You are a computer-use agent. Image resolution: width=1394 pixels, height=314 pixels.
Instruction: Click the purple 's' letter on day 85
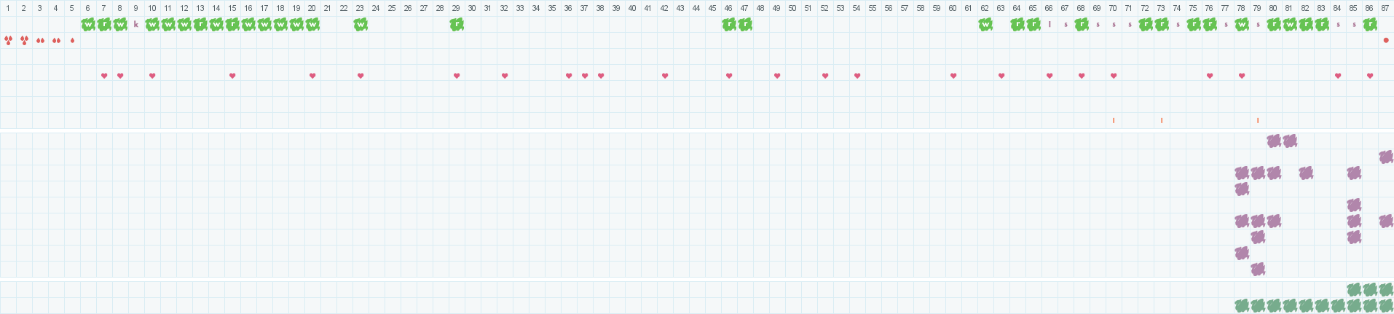point(1354,25)
